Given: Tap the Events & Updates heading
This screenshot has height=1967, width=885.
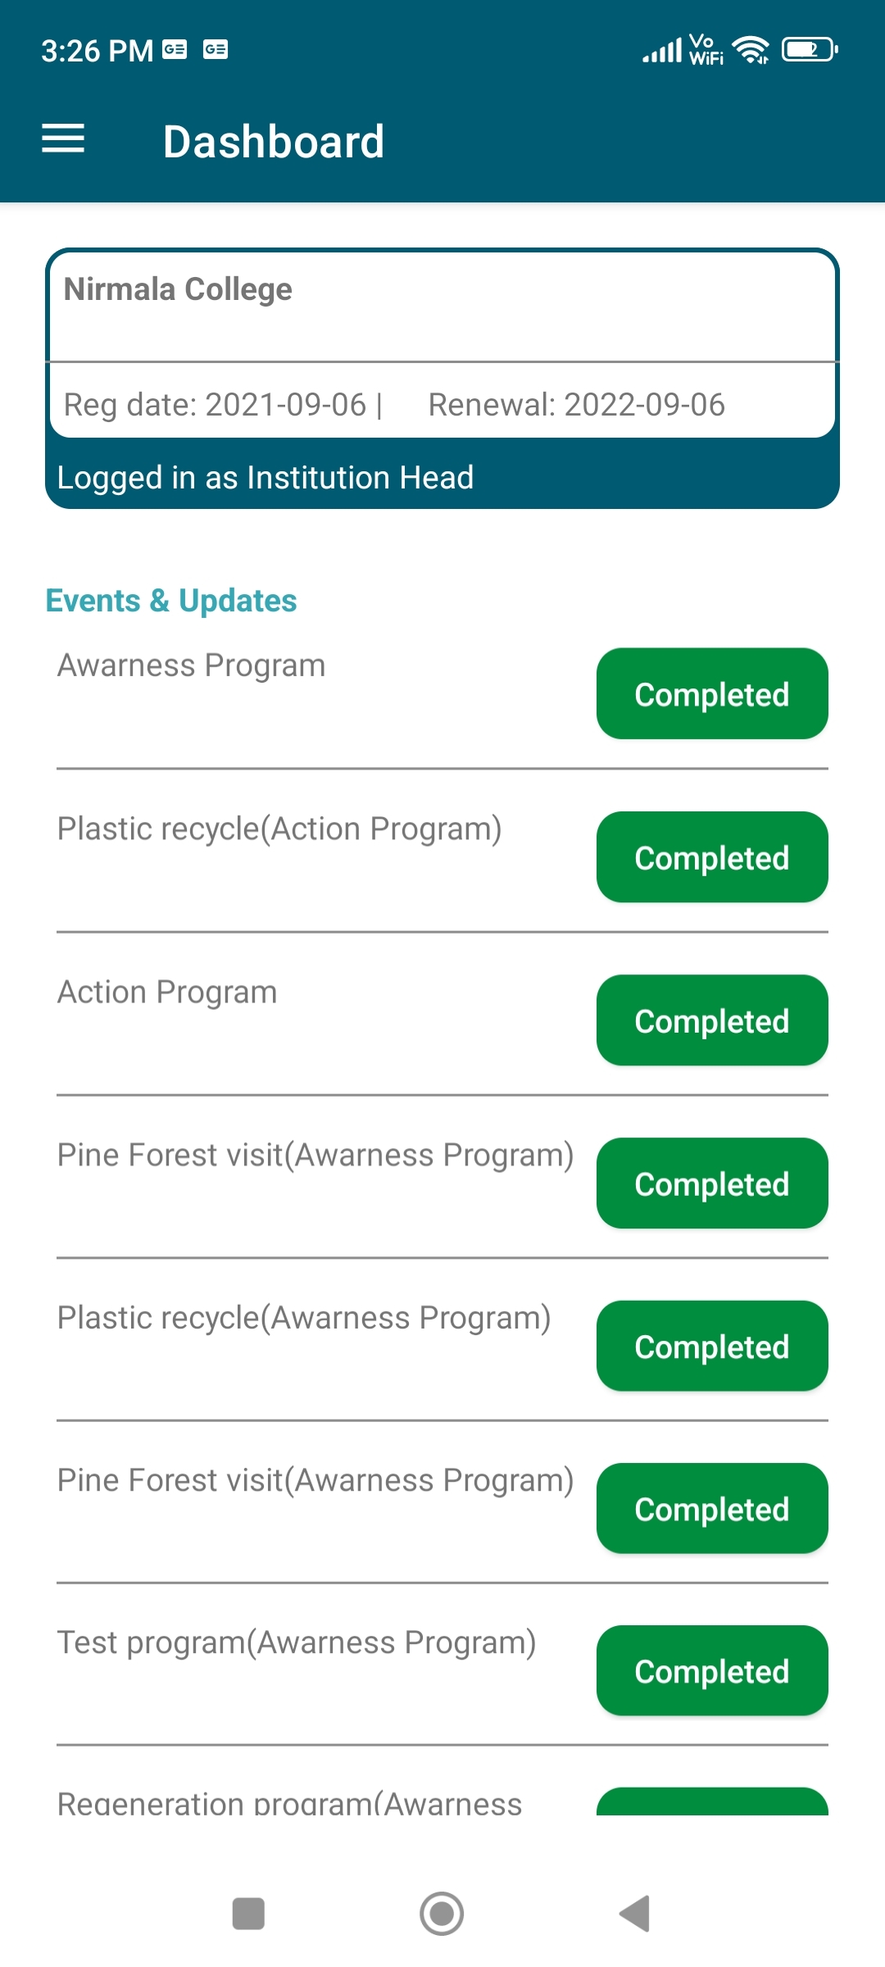Looking at the screenshot, I should [x=171, y=601].
